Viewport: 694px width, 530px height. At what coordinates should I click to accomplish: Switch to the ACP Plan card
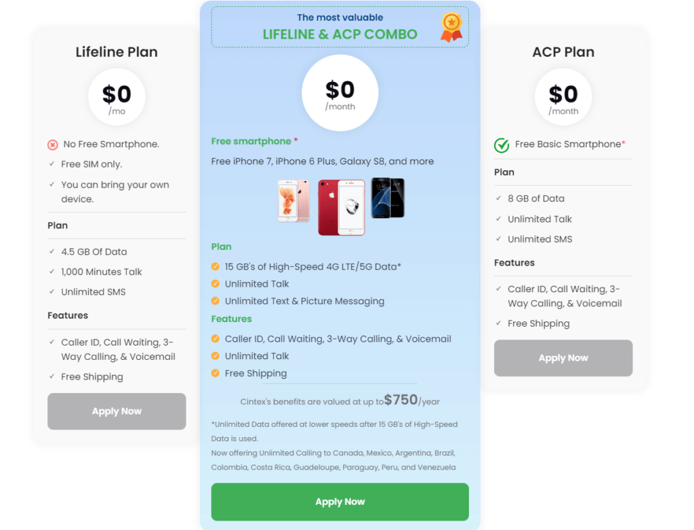coord(563,52)
